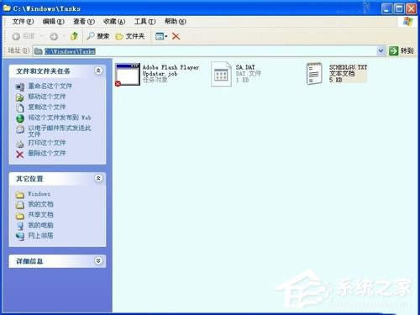Click the Up folder arrow icon
420x315 pixels.
(74, 36)
